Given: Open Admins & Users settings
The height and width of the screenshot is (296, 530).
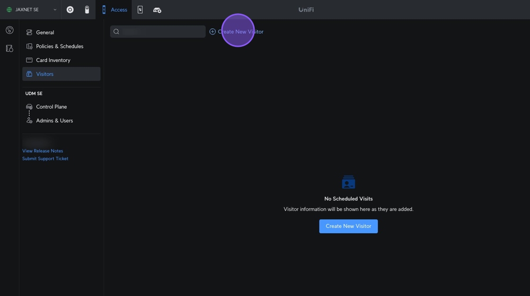Looking at the screenshot, I should click(54, 121).
